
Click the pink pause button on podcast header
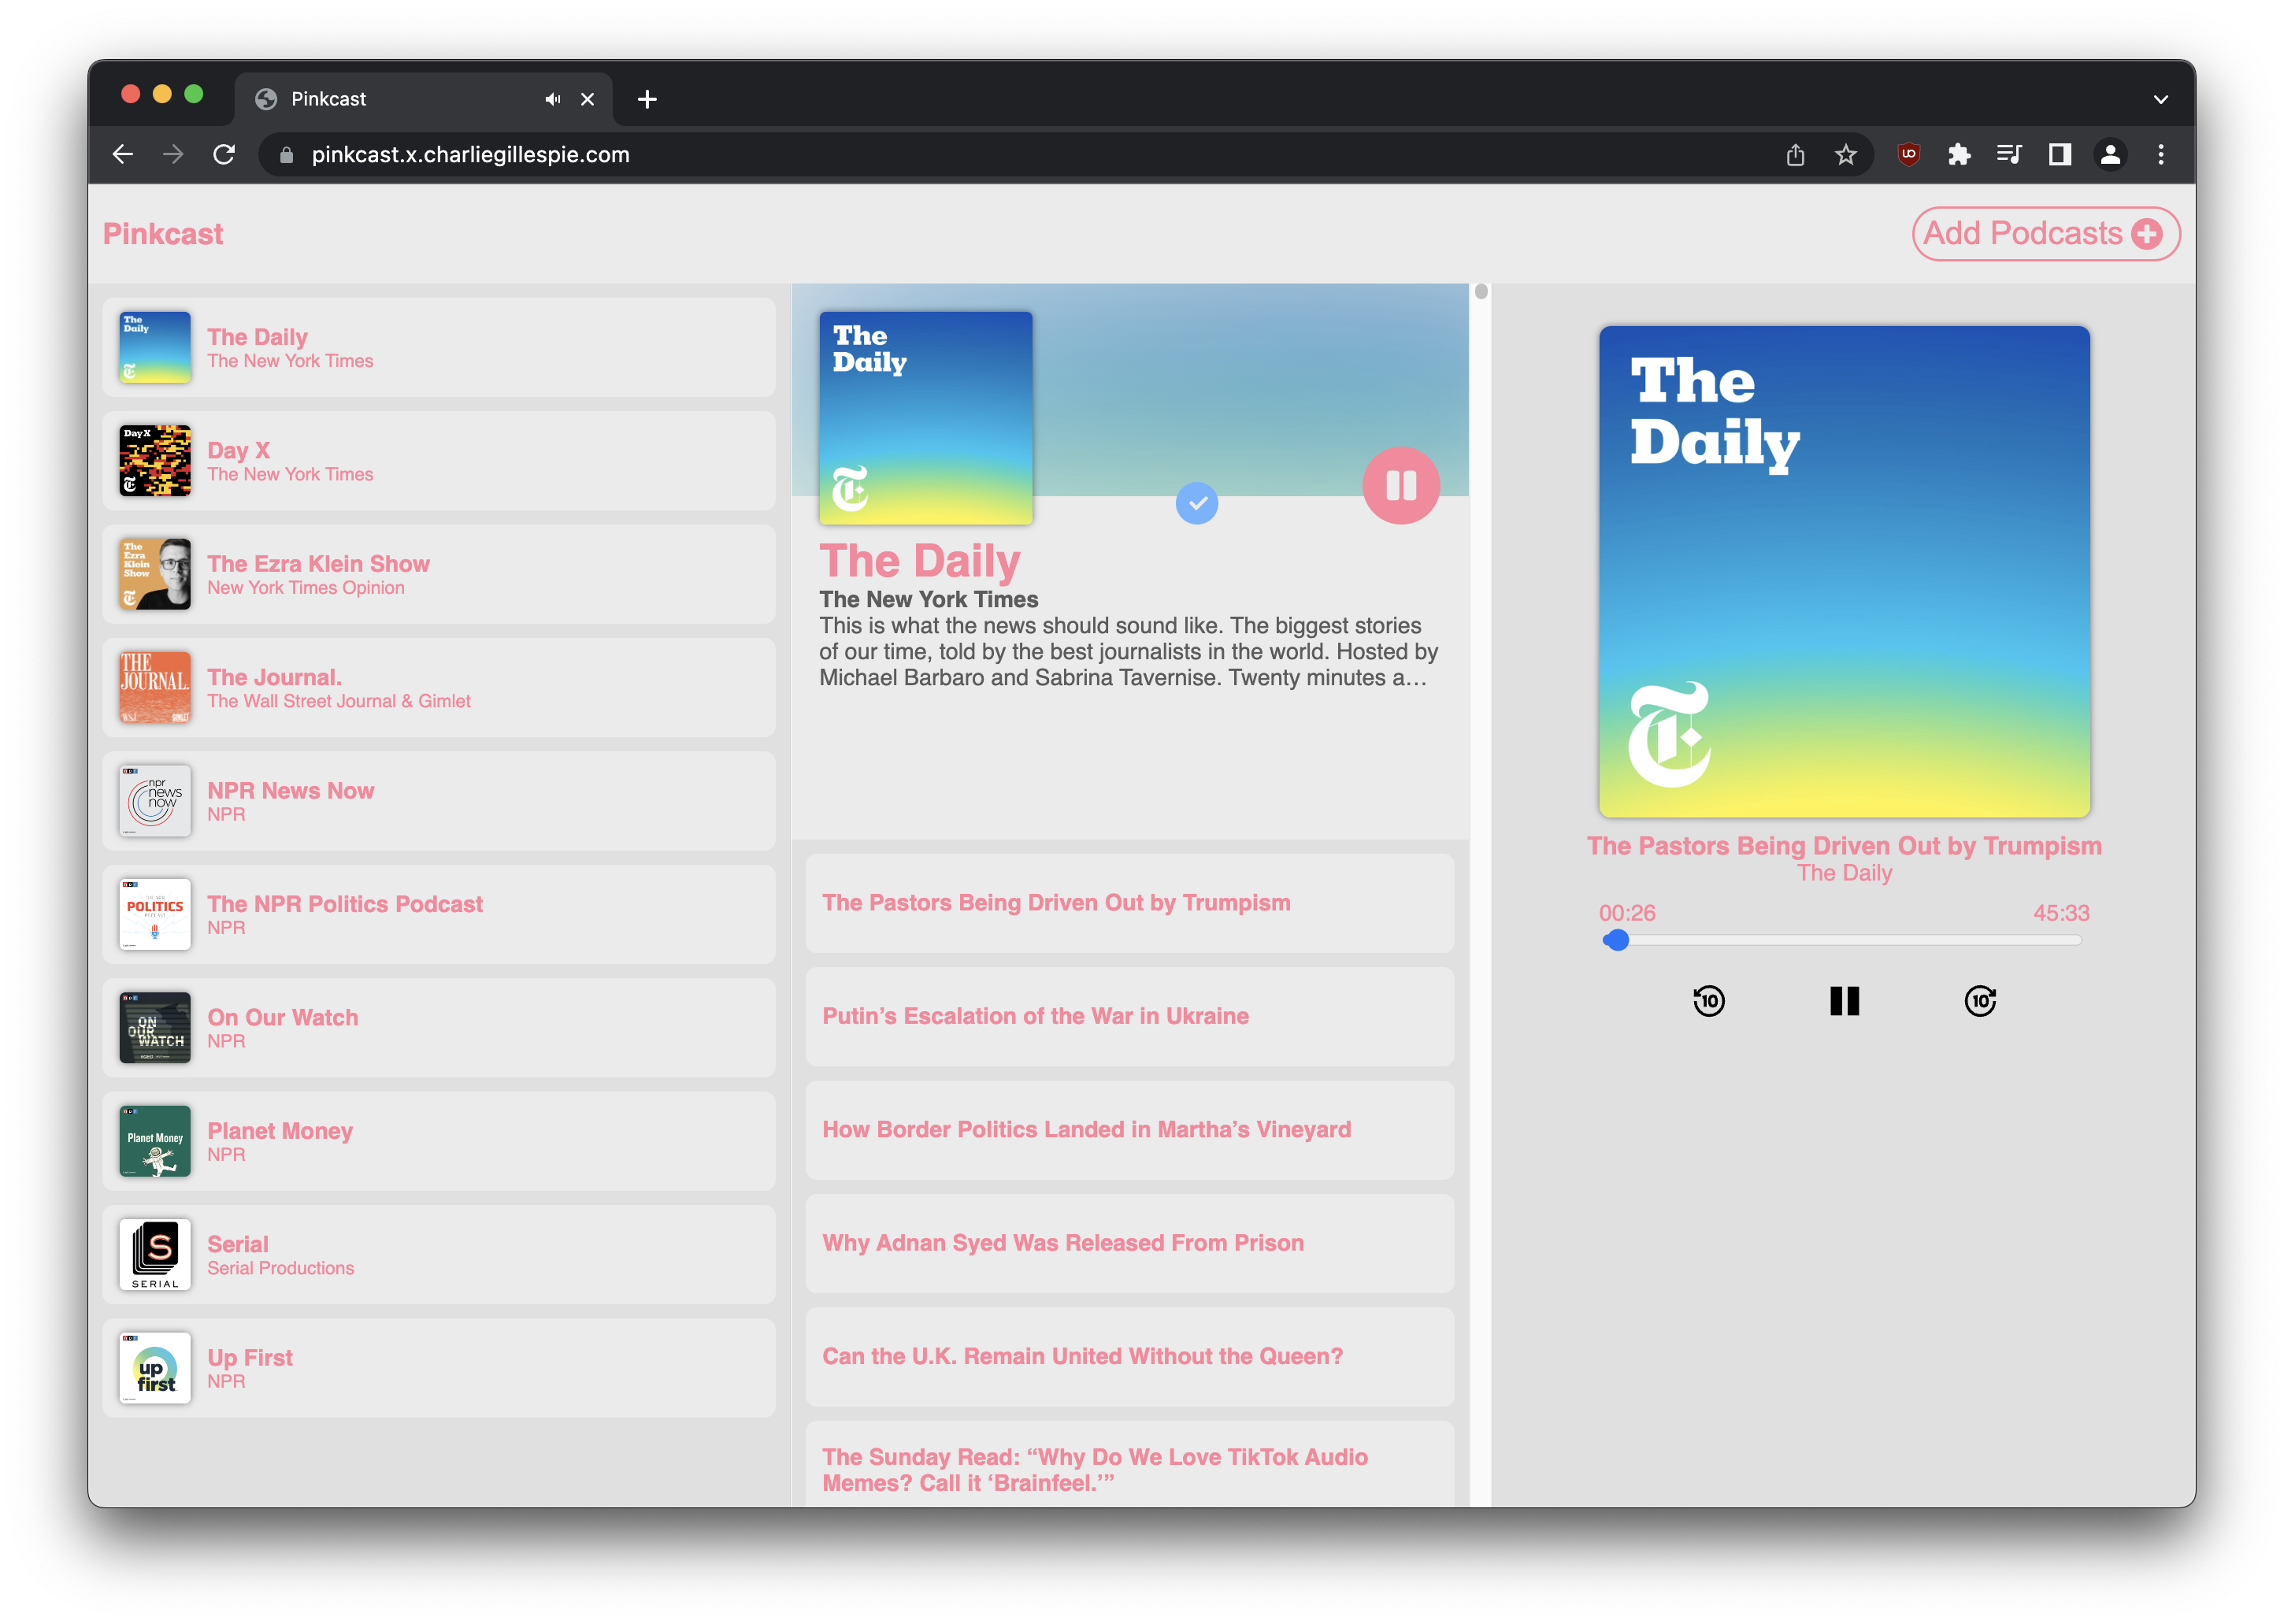pos(1400,486)
